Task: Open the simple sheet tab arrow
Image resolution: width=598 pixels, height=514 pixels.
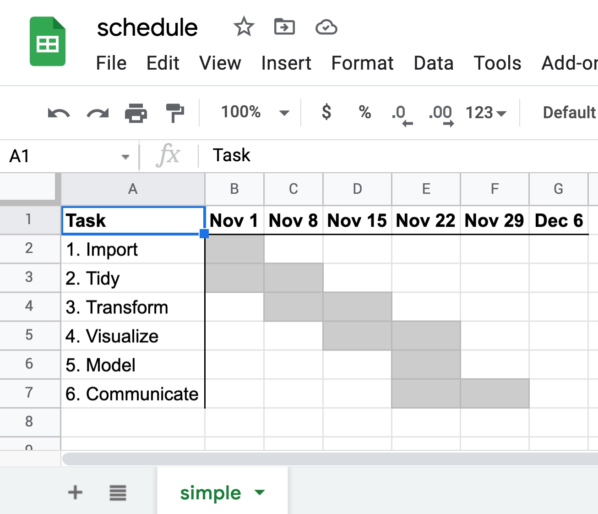Action: (260, 493)
